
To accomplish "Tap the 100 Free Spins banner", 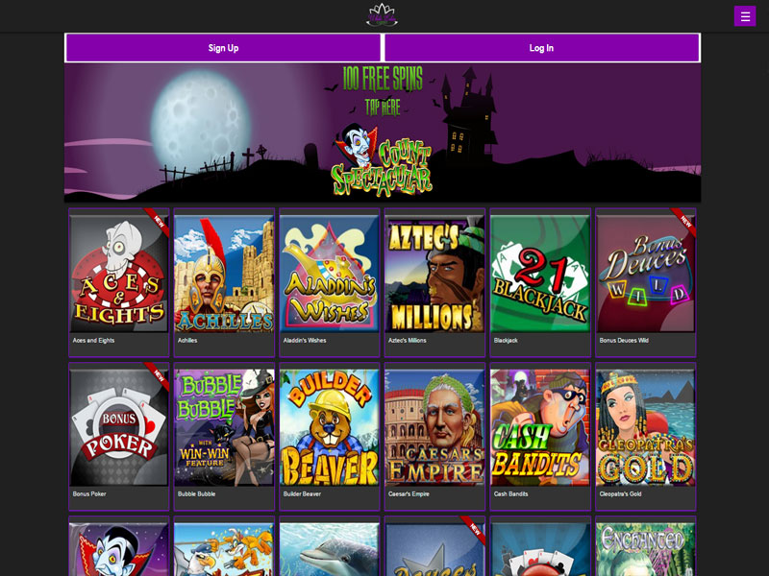I will point(383,132).
